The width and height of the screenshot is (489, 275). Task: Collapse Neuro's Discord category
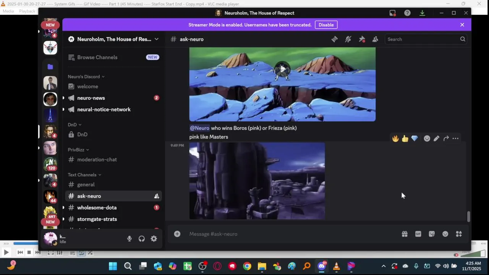(86, 77)
